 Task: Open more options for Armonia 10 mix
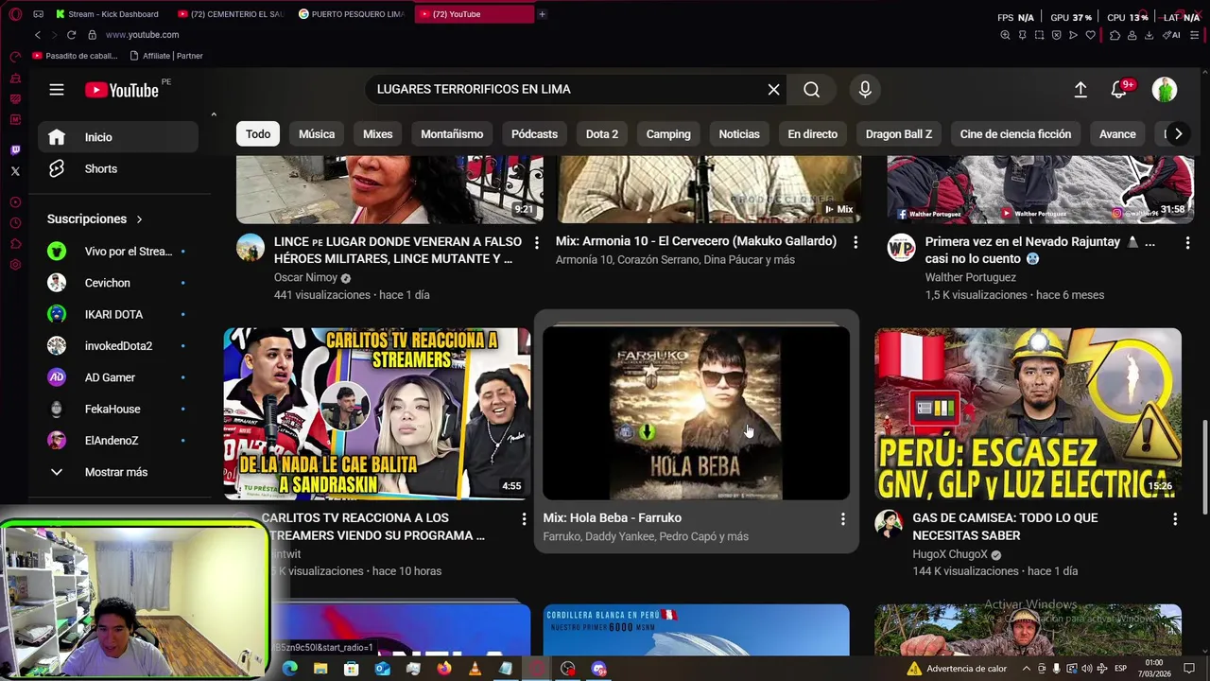pyautogui.click(x=856, y=242)
